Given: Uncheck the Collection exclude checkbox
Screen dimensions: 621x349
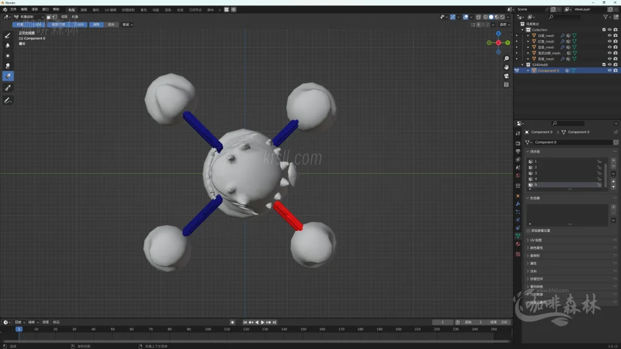Looking at the screenshot, I should tap(603, 30).
